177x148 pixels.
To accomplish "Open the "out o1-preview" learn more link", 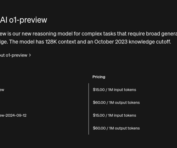I will tap(15, 55).
